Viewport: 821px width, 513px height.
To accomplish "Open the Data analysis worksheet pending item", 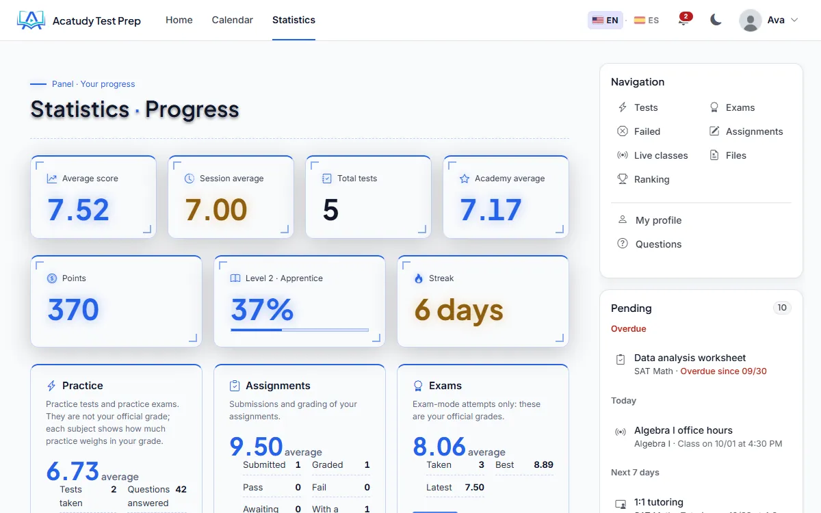I will click(701, 364).
